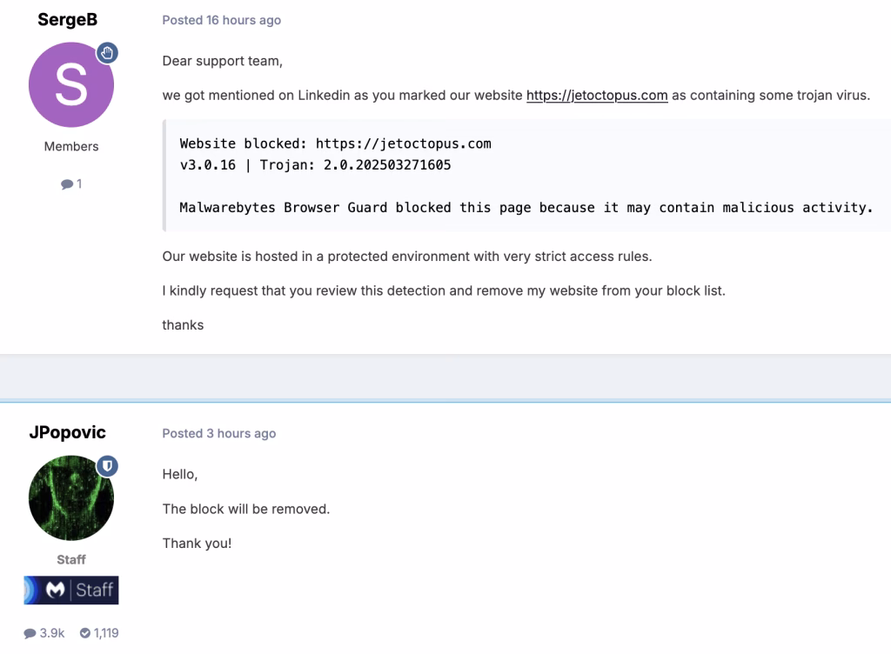Click the shield moderator badge on JPopovic's avatar

(x=107, y=466)
